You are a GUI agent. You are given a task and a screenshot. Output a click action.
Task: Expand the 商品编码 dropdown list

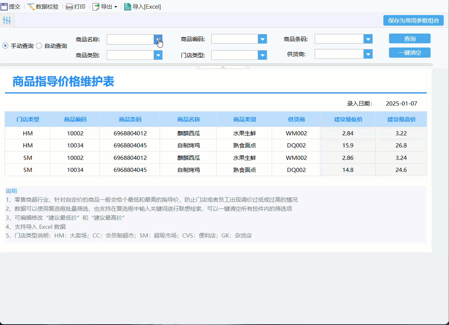(262, 39)
